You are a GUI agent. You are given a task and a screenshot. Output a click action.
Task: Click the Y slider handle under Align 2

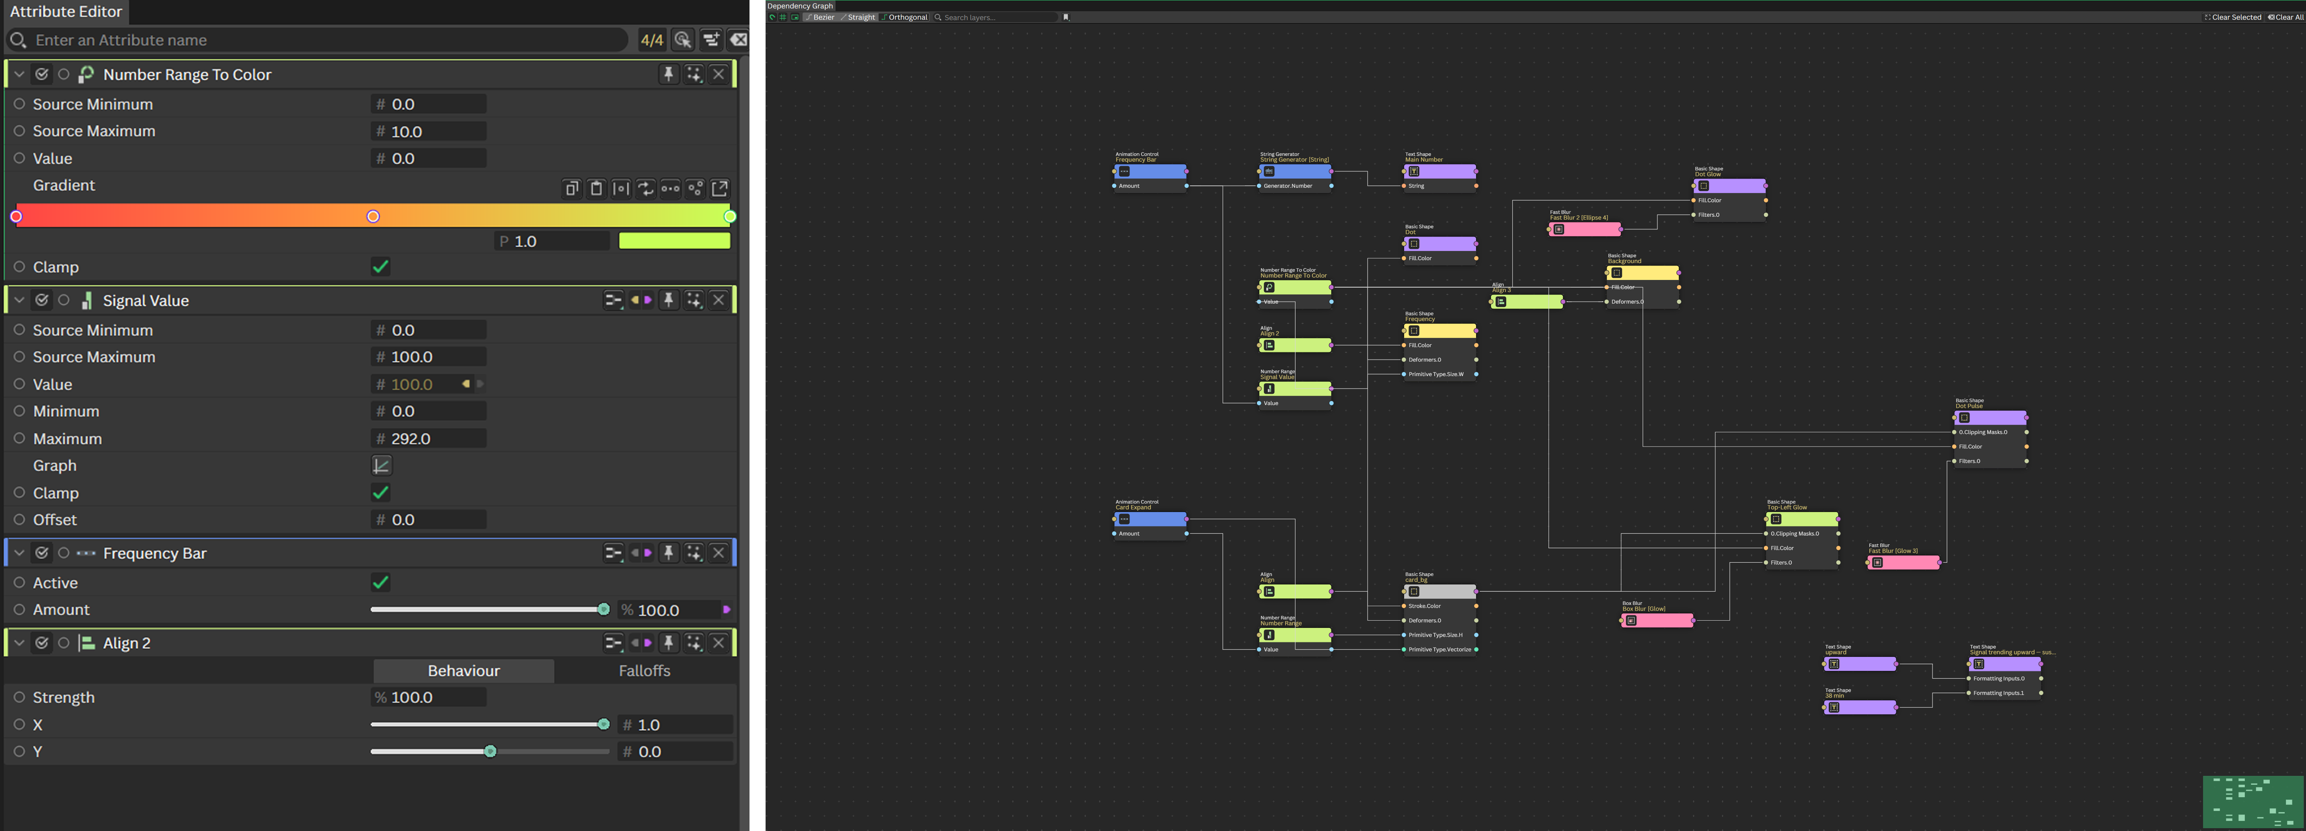[x=491, y=751]
